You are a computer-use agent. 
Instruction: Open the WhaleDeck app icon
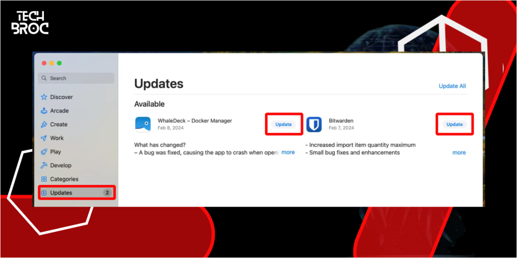143,124
